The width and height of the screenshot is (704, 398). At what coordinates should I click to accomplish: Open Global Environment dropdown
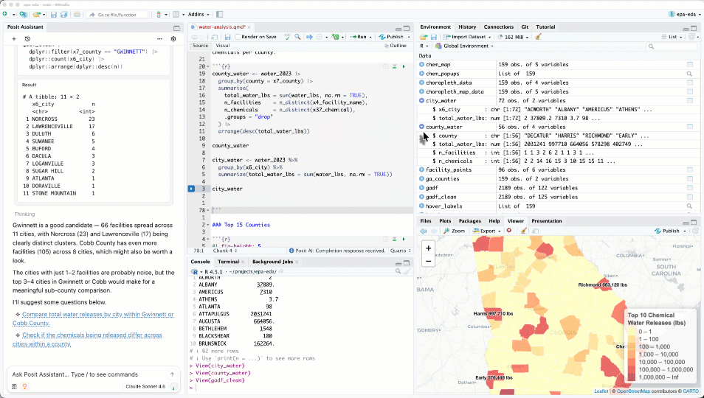[x=465, y=46]
